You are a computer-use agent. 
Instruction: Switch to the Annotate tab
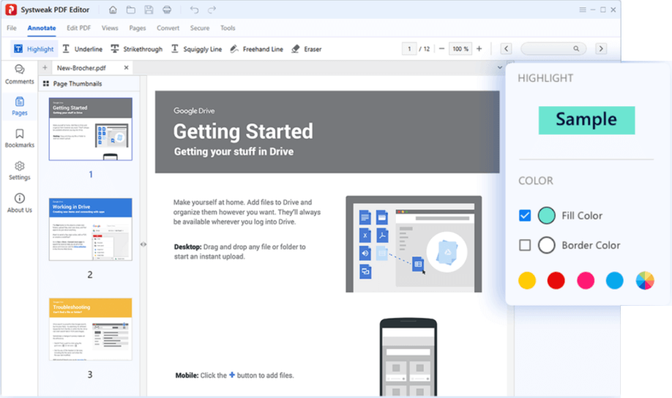coord(42,28)
